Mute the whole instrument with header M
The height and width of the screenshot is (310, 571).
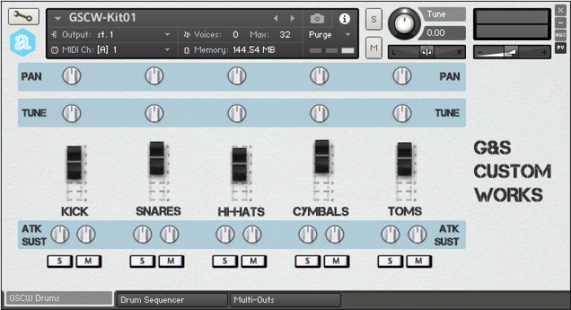pos(374,48)
